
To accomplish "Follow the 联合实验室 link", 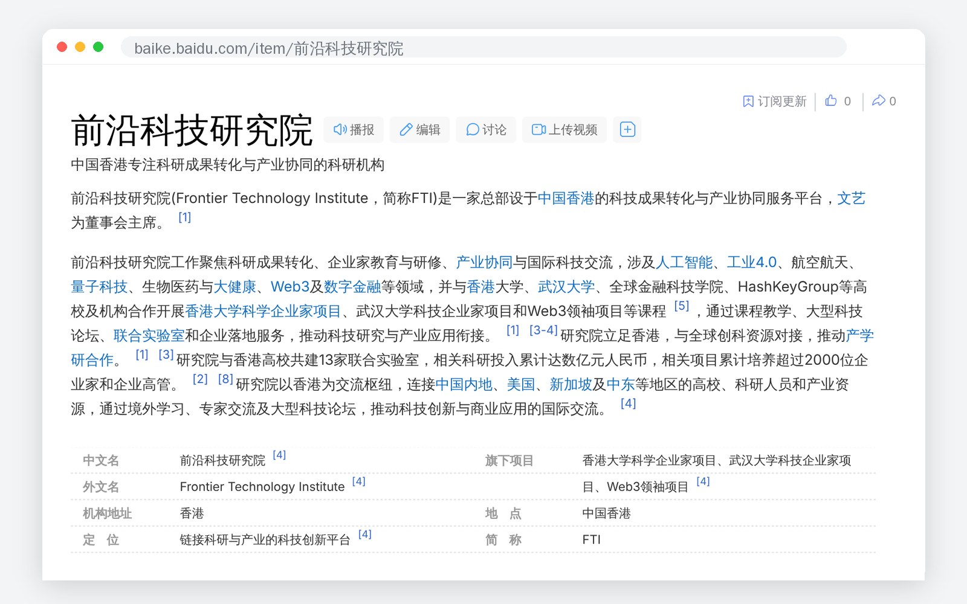I will 149,335.
